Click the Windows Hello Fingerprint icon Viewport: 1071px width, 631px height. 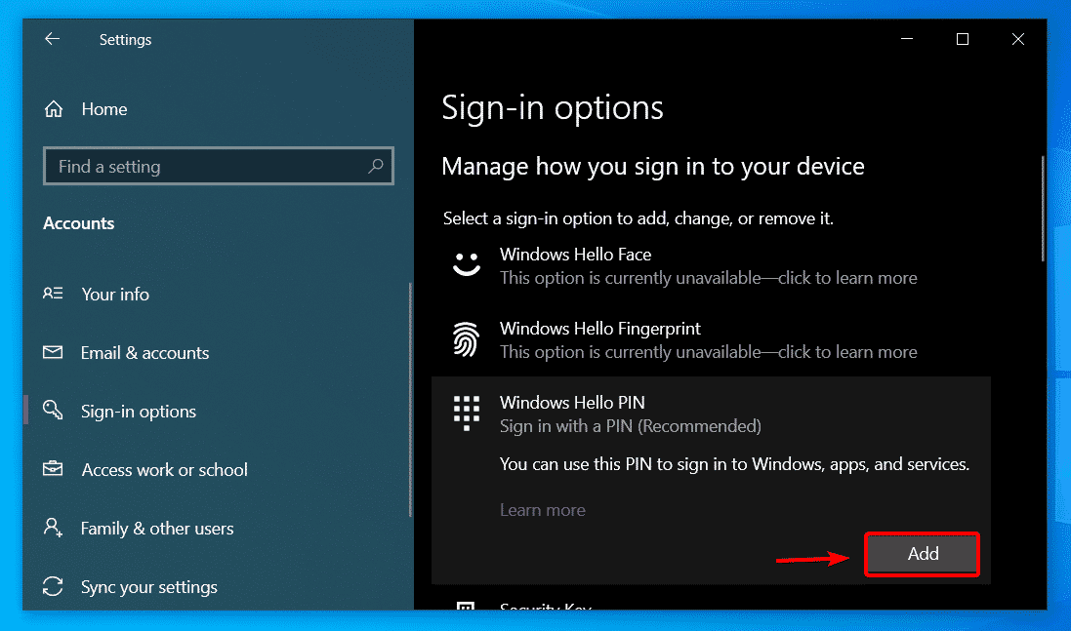coord(466,339)
